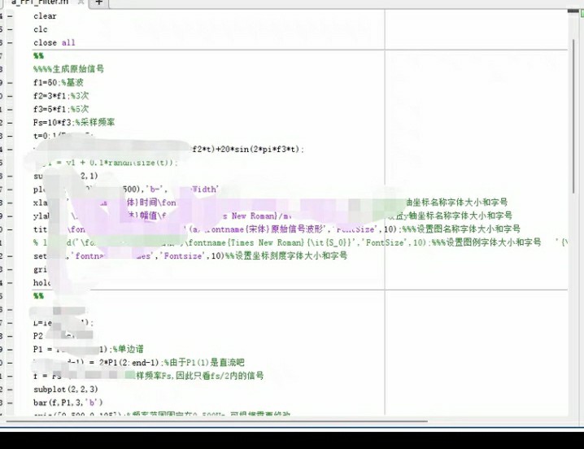Click the comment '%单边谱'

tap(128, 349)
